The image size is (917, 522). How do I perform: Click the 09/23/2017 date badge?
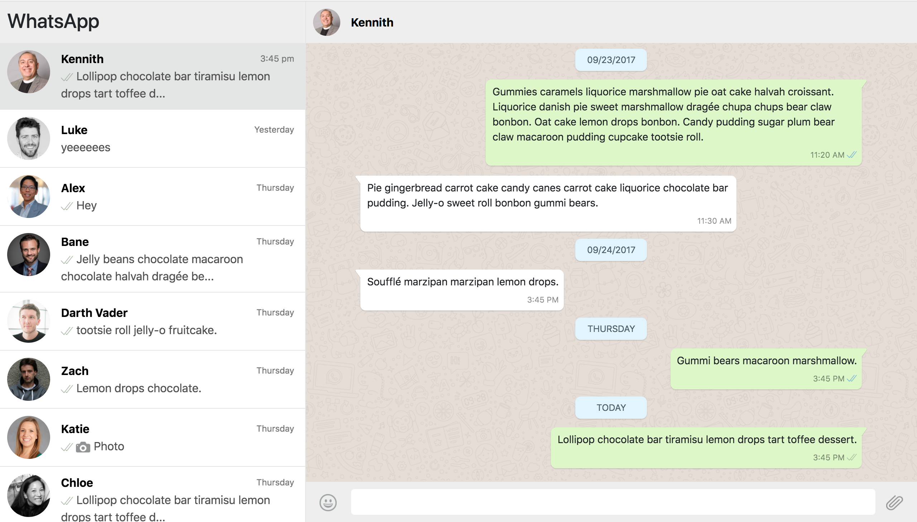[x=611, y=60]
